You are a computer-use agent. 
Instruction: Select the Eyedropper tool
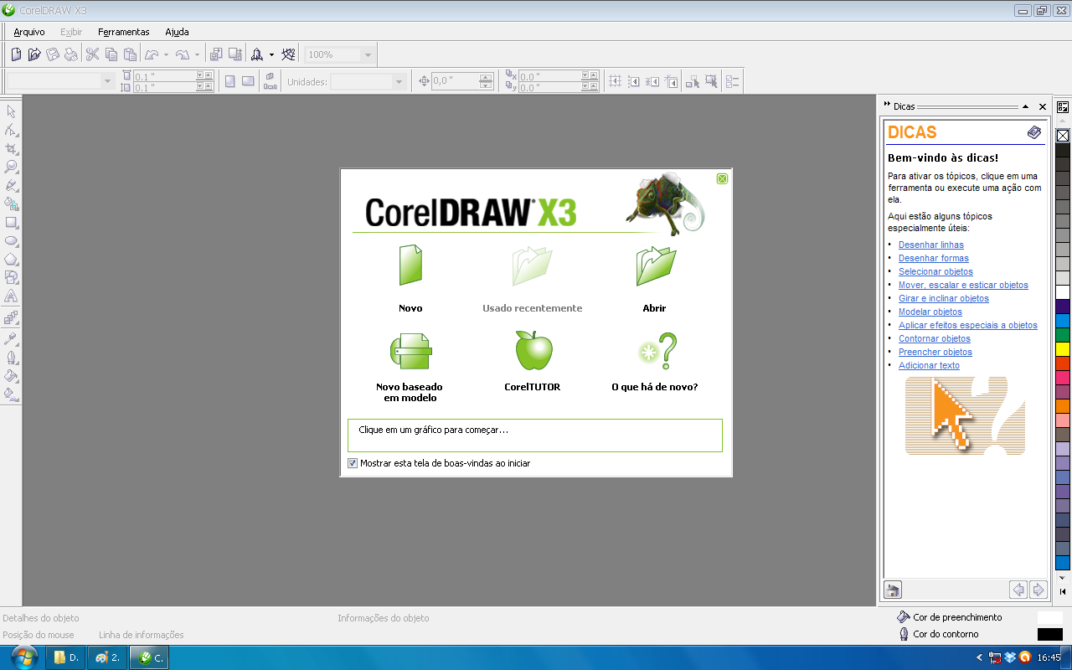(12, 338)
